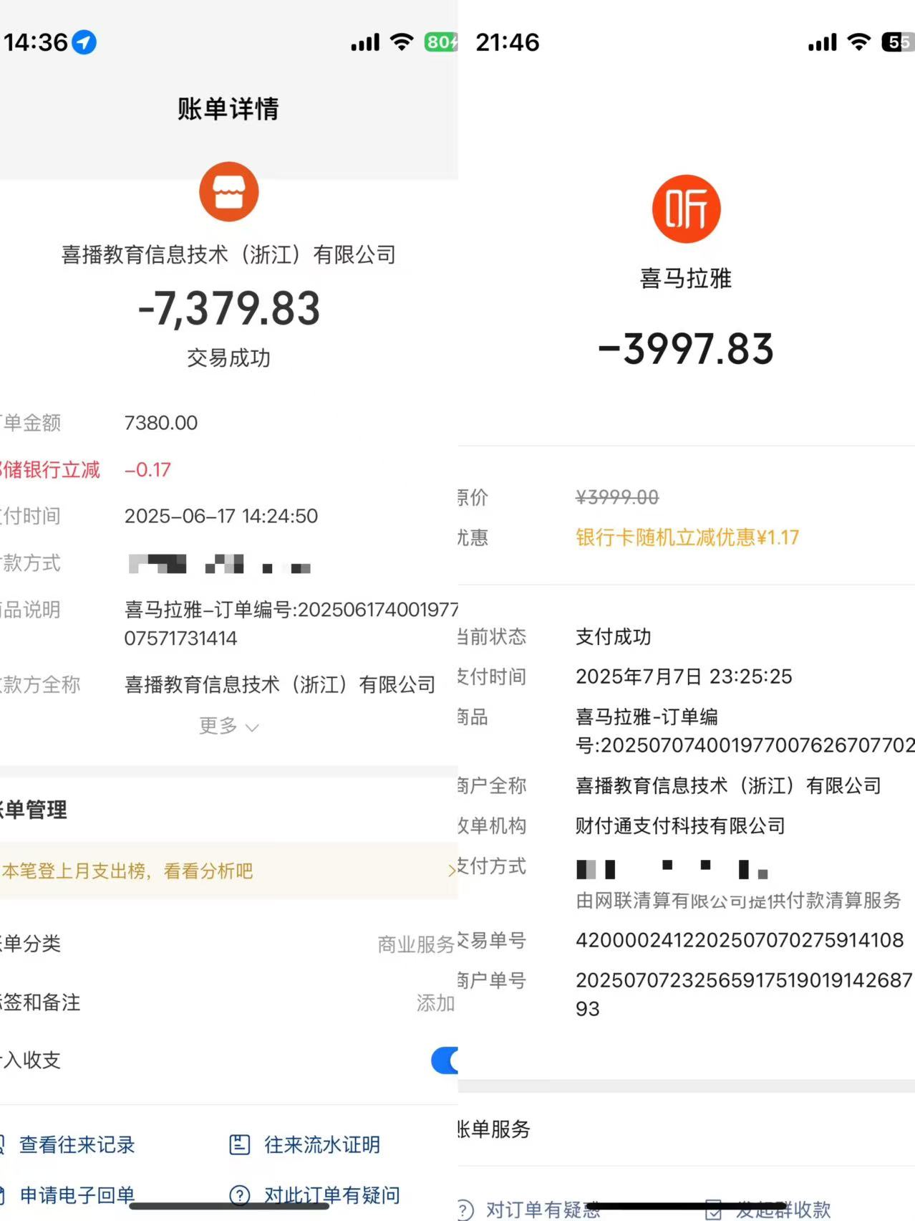Tap 财付通支付科技有限公司
The image size is (915, 1221).
point(680,825)
